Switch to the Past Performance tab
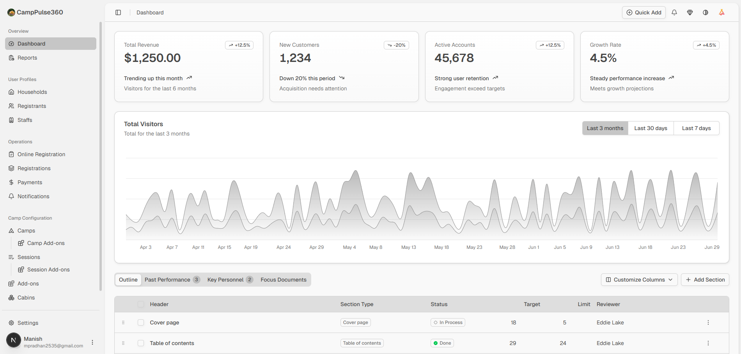Screen dimensions: 741x354 (172, 280)
